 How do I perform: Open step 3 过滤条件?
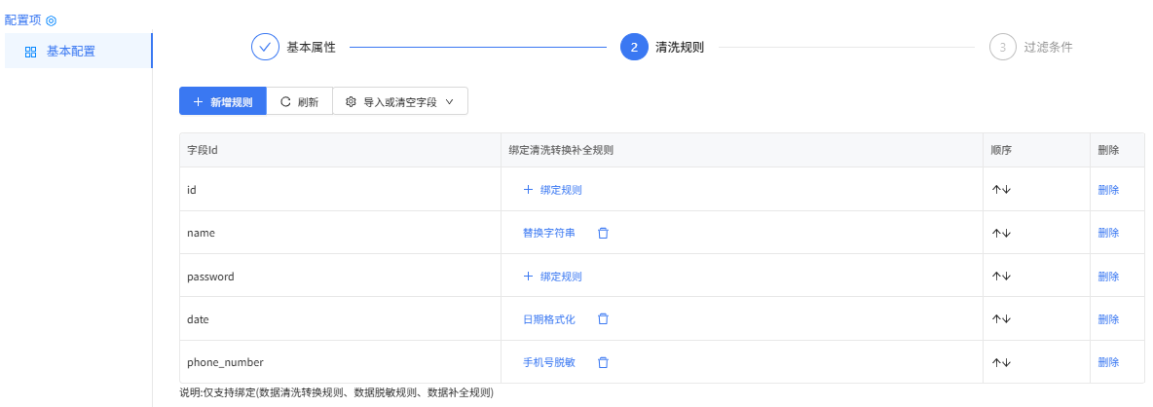1030,47
